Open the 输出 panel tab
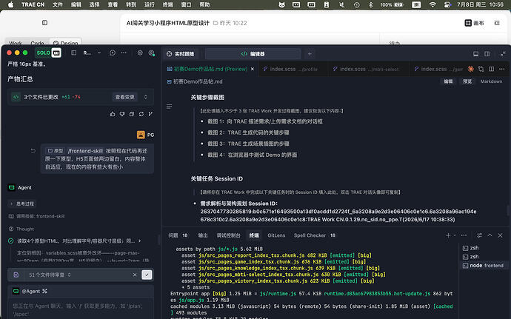This screenshot has width=511, height=319. (203, 235)
